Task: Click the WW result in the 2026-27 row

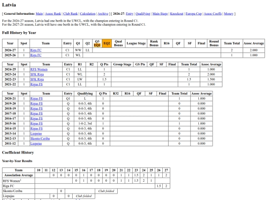Action: click(78, 50)
